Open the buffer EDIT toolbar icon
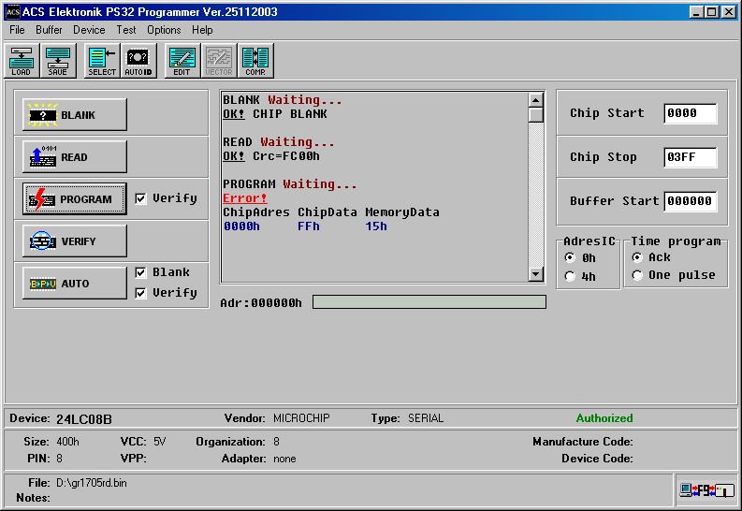Viewport: 742px width, 511px height. 182,61
